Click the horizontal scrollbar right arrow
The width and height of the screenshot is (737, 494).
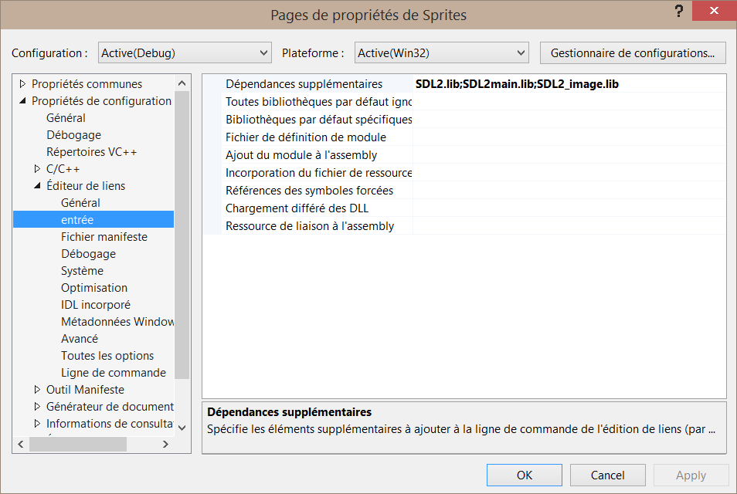165,445
